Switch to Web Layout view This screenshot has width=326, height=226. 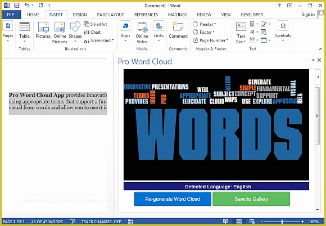click(252, 222)
